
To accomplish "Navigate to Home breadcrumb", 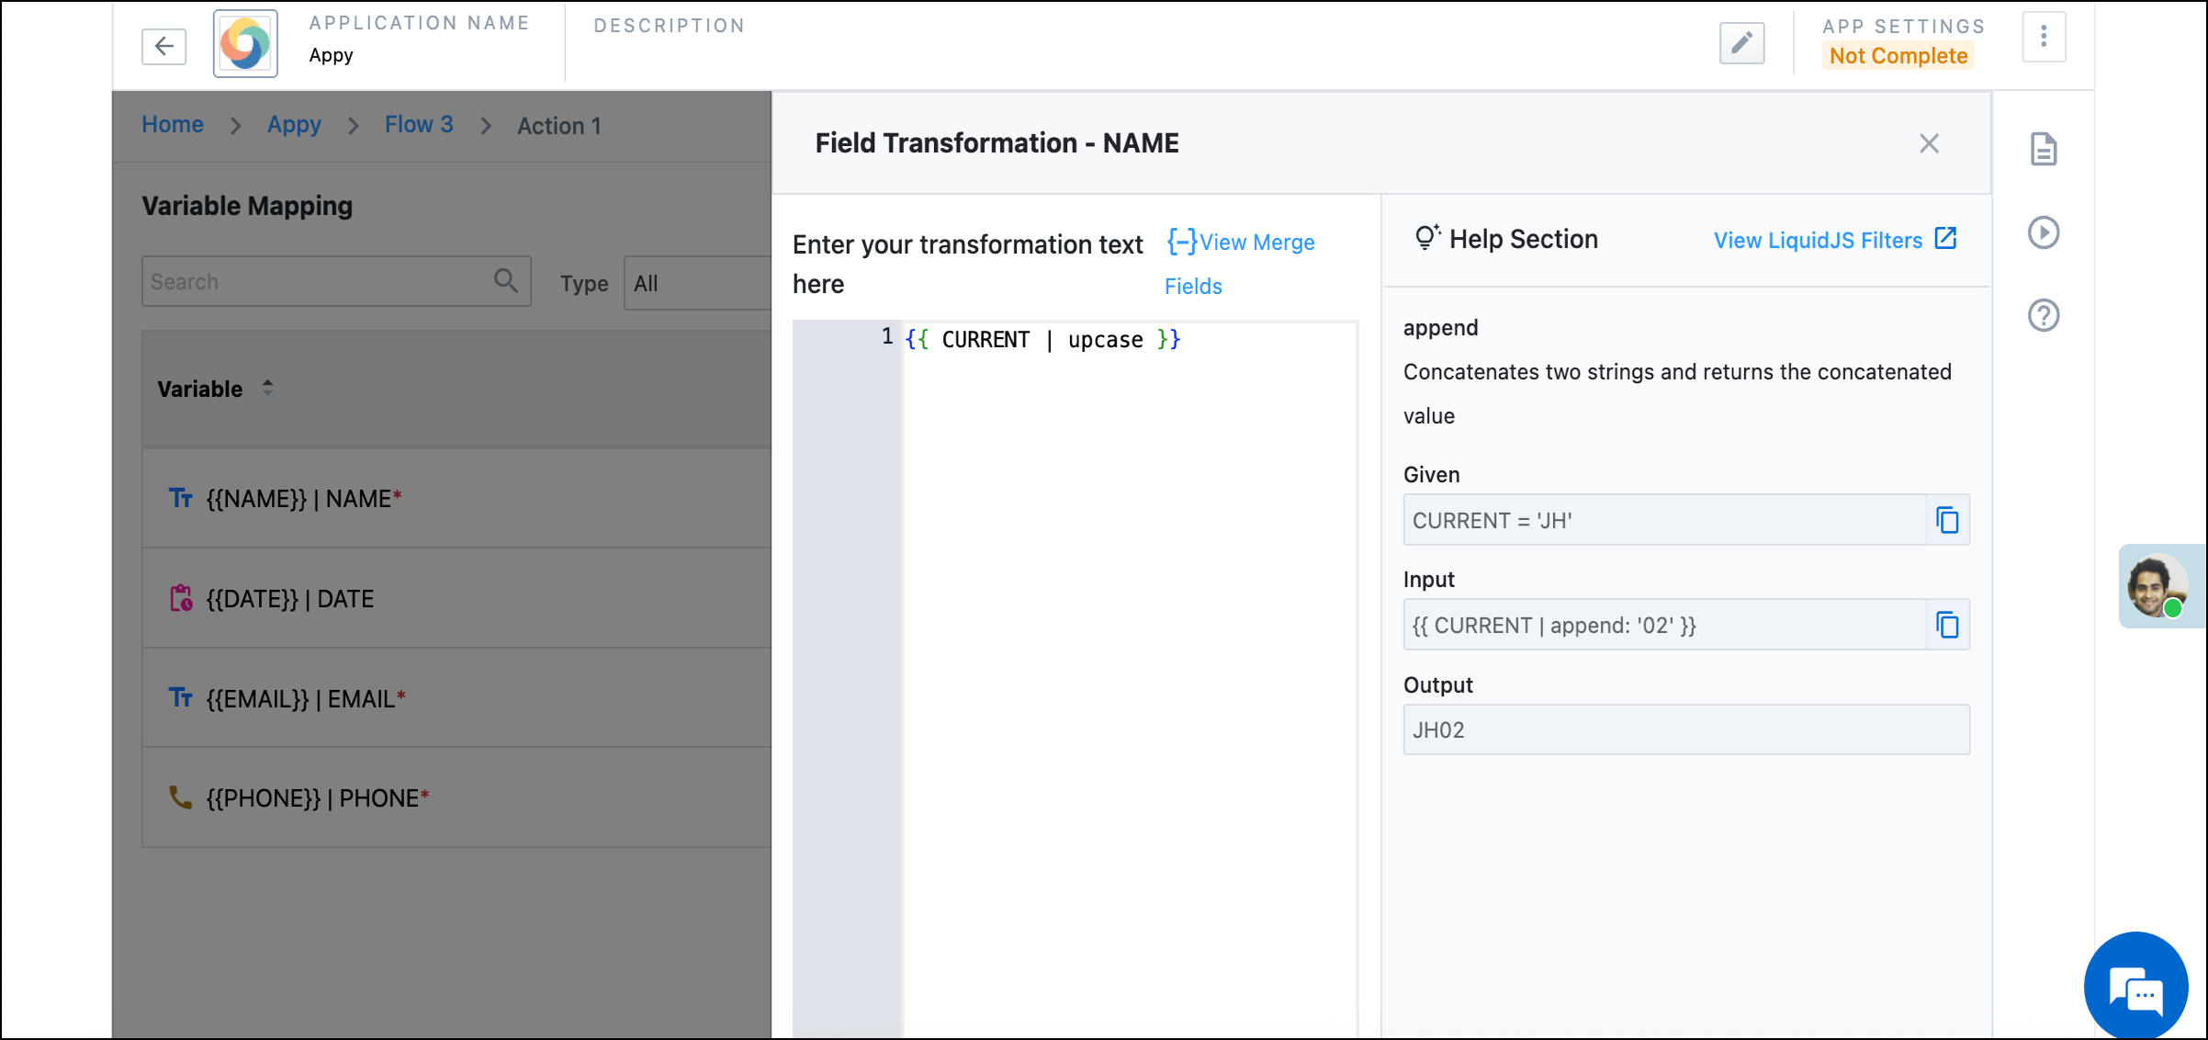I will click(x=173, y=125).
